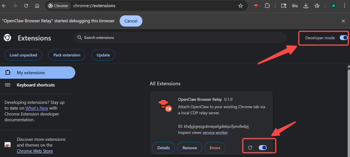Click the Chrome site info chip

(58, 6)
